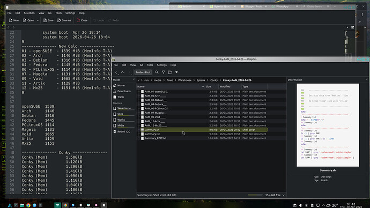This screenshot has width=370, height=208.
Task: Open the editor's File menu
Action: point(10,13)
